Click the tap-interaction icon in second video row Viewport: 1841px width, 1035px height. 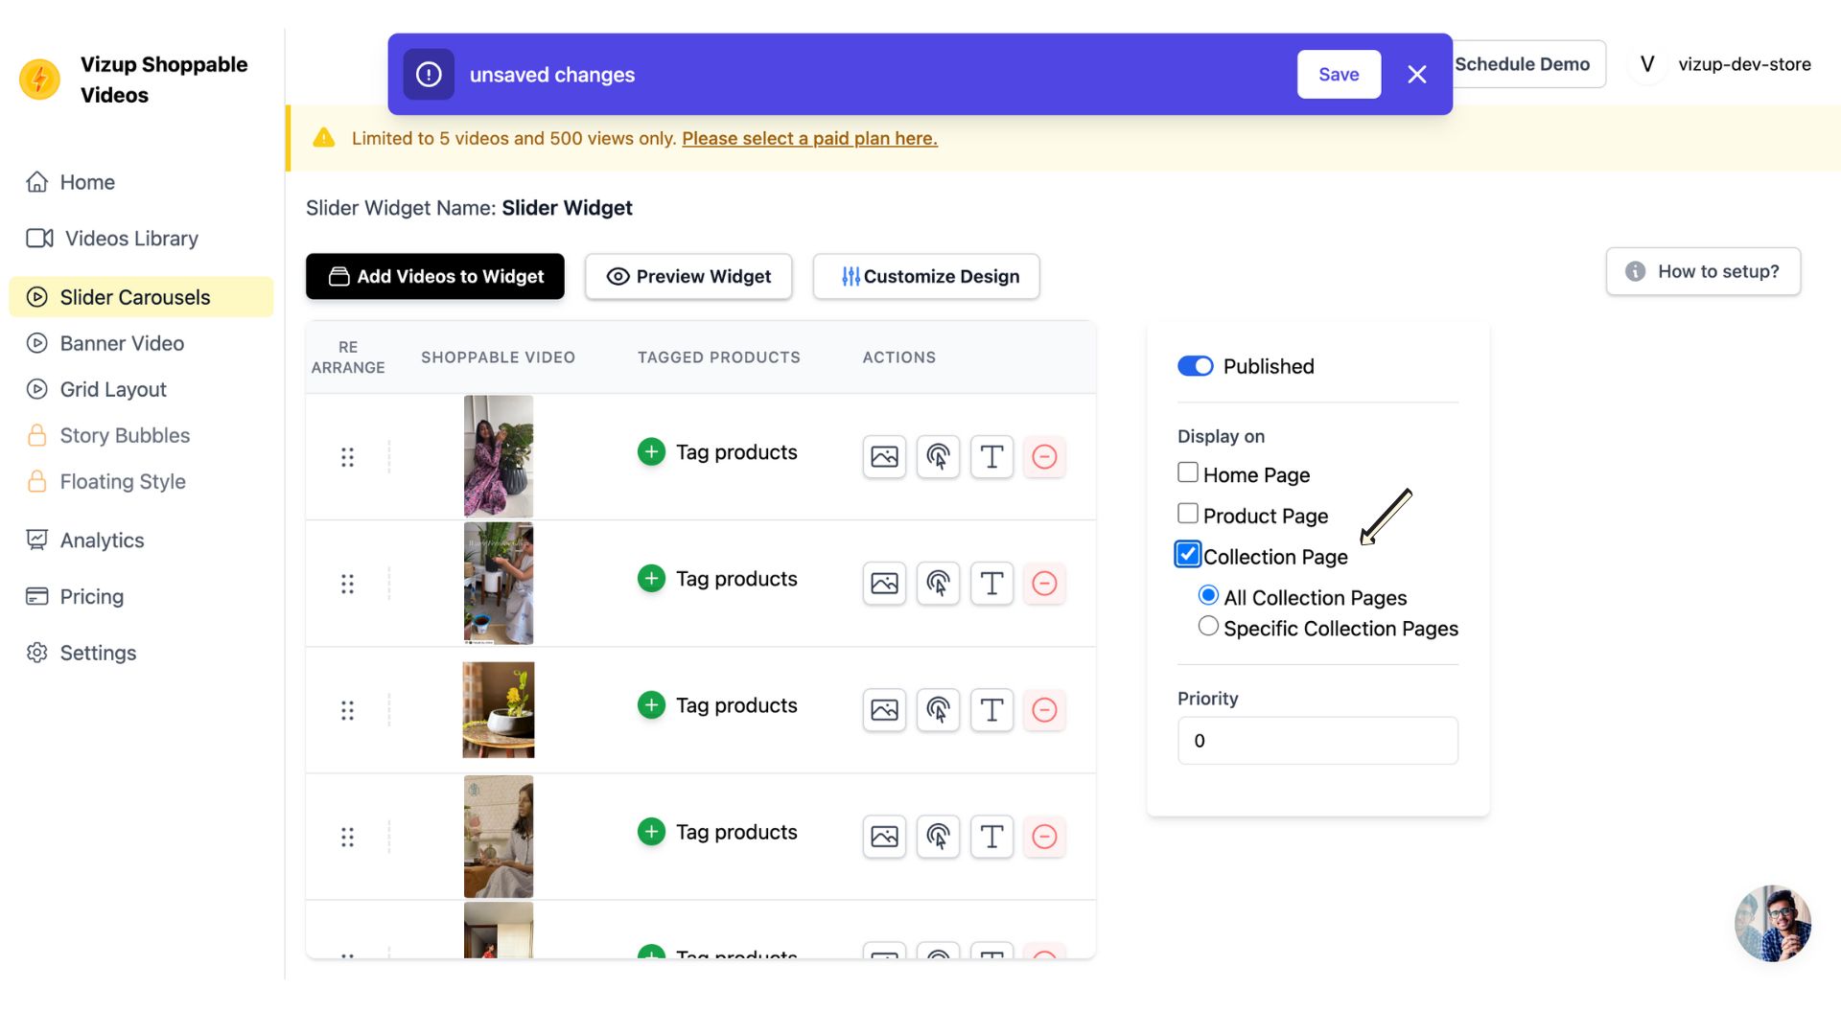click(938, 583)
